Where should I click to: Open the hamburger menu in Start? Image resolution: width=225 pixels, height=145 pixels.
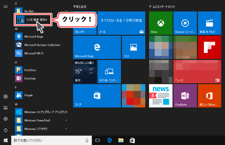6,7
